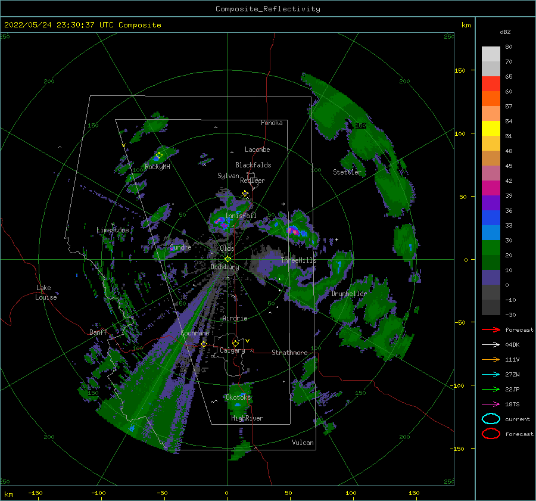Click the HighRiver label
Screen dimensions: 536x501
tap(247, 418)
